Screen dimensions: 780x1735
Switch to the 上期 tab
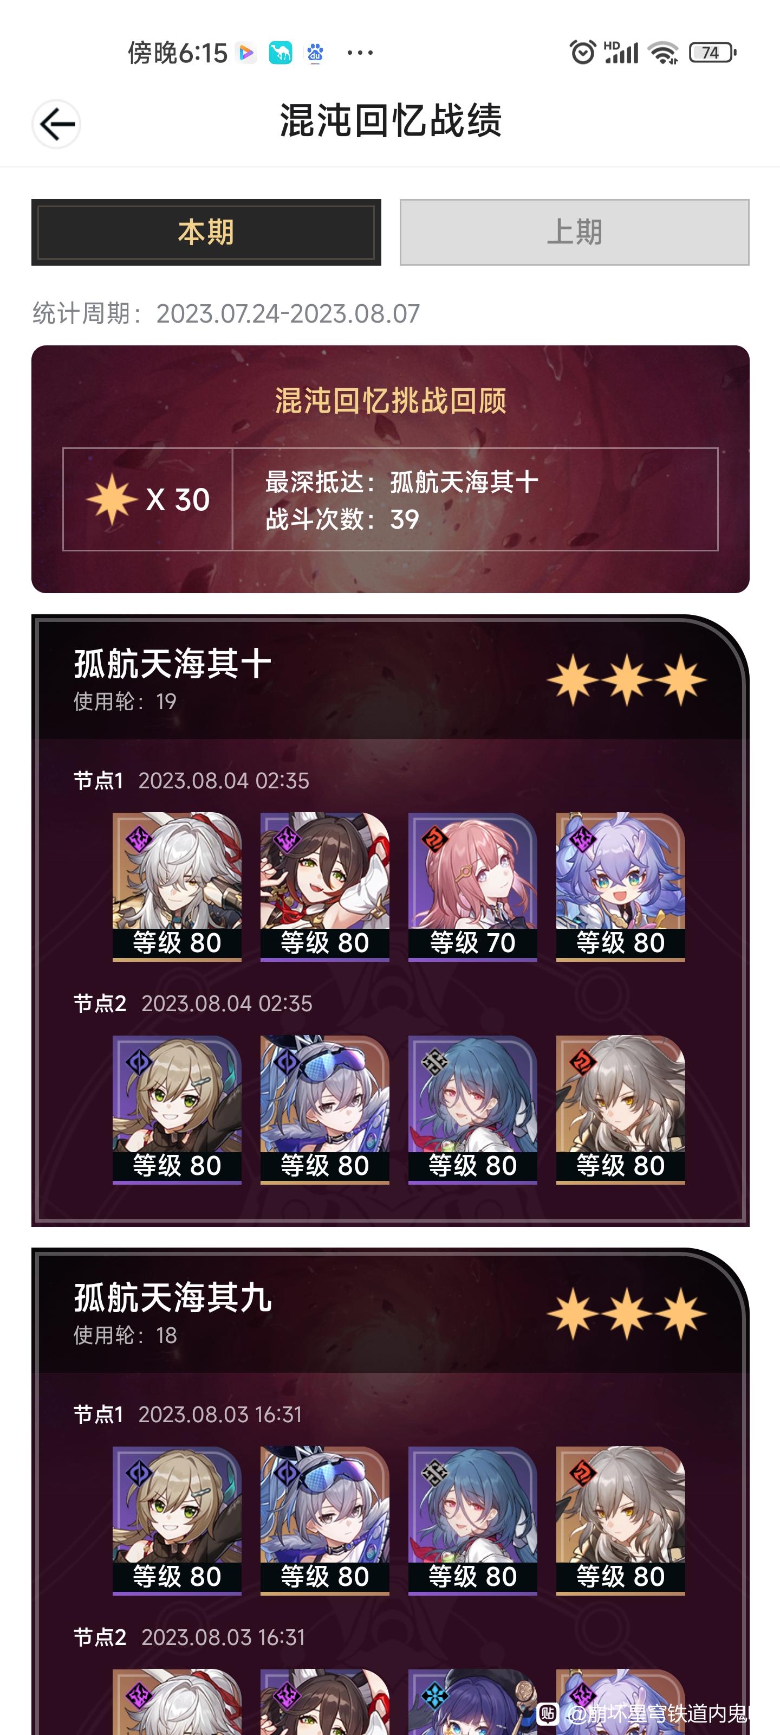[574, 233]
